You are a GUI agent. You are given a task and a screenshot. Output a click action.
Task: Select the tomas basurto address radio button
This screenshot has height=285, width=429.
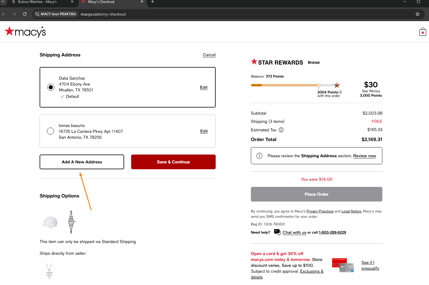click(x=50, y=131)
